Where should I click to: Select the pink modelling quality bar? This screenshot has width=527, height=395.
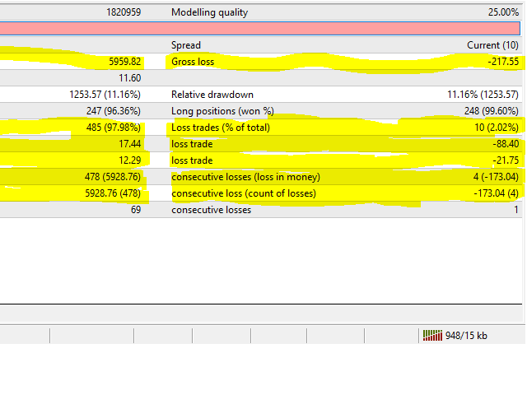260,28
